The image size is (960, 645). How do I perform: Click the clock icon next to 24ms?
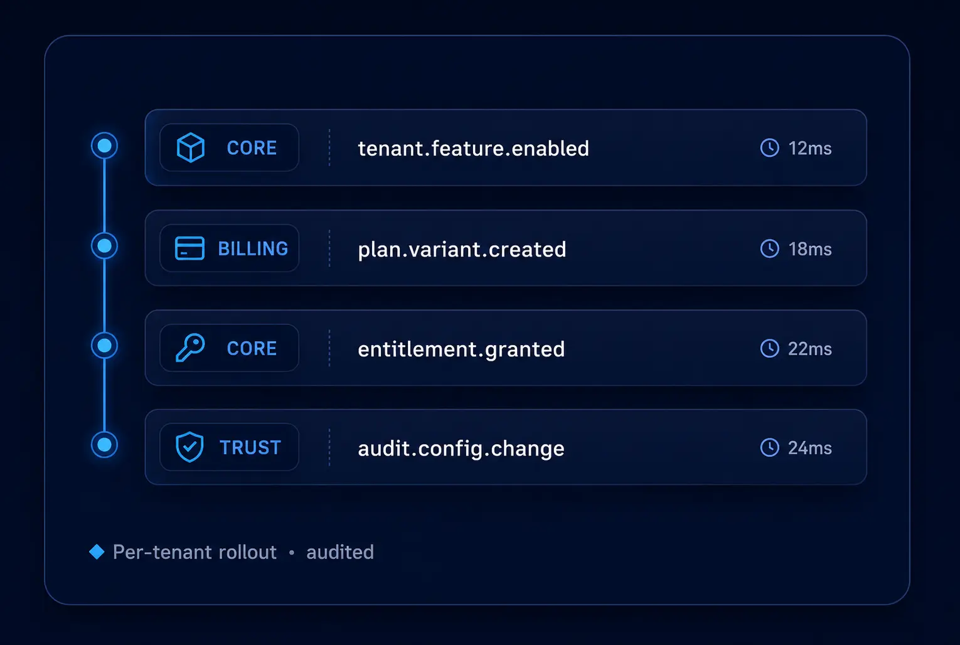(x=770, y=447)
